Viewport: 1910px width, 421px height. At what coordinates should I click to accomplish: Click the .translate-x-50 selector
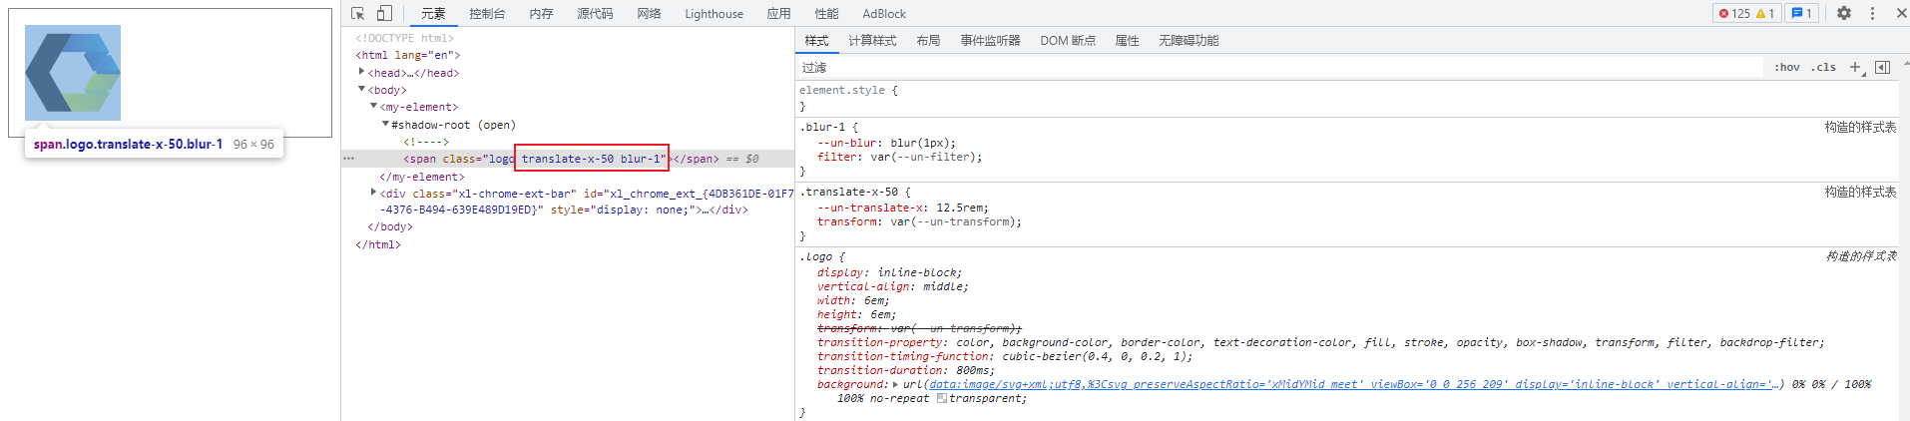(848, 192)
